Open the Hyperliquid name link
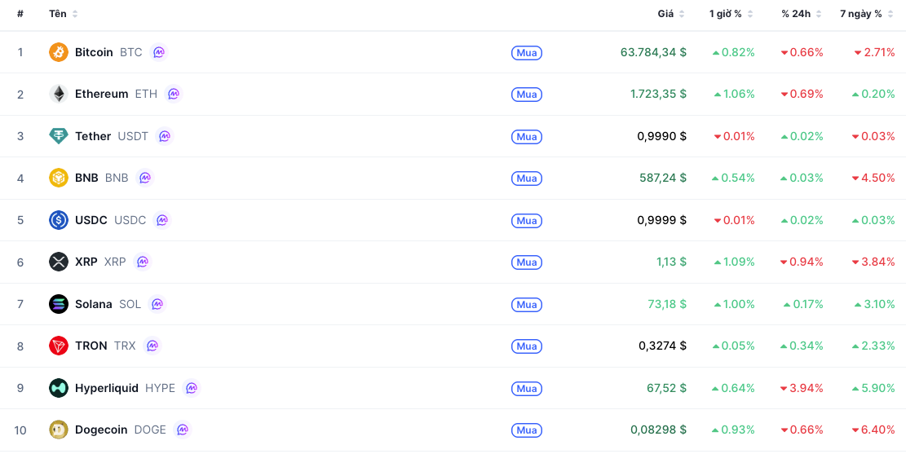The width and height of the screenshot is (906, 454). (x=107, y=388)
